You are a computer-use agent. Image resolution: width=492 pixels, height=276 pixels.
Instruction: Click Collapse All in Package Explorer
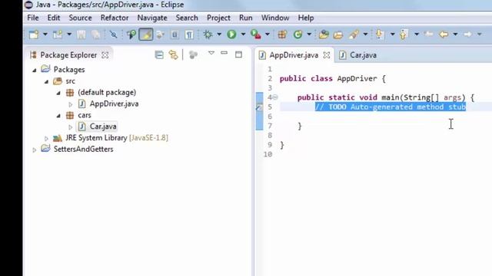(x=159, y=55)
